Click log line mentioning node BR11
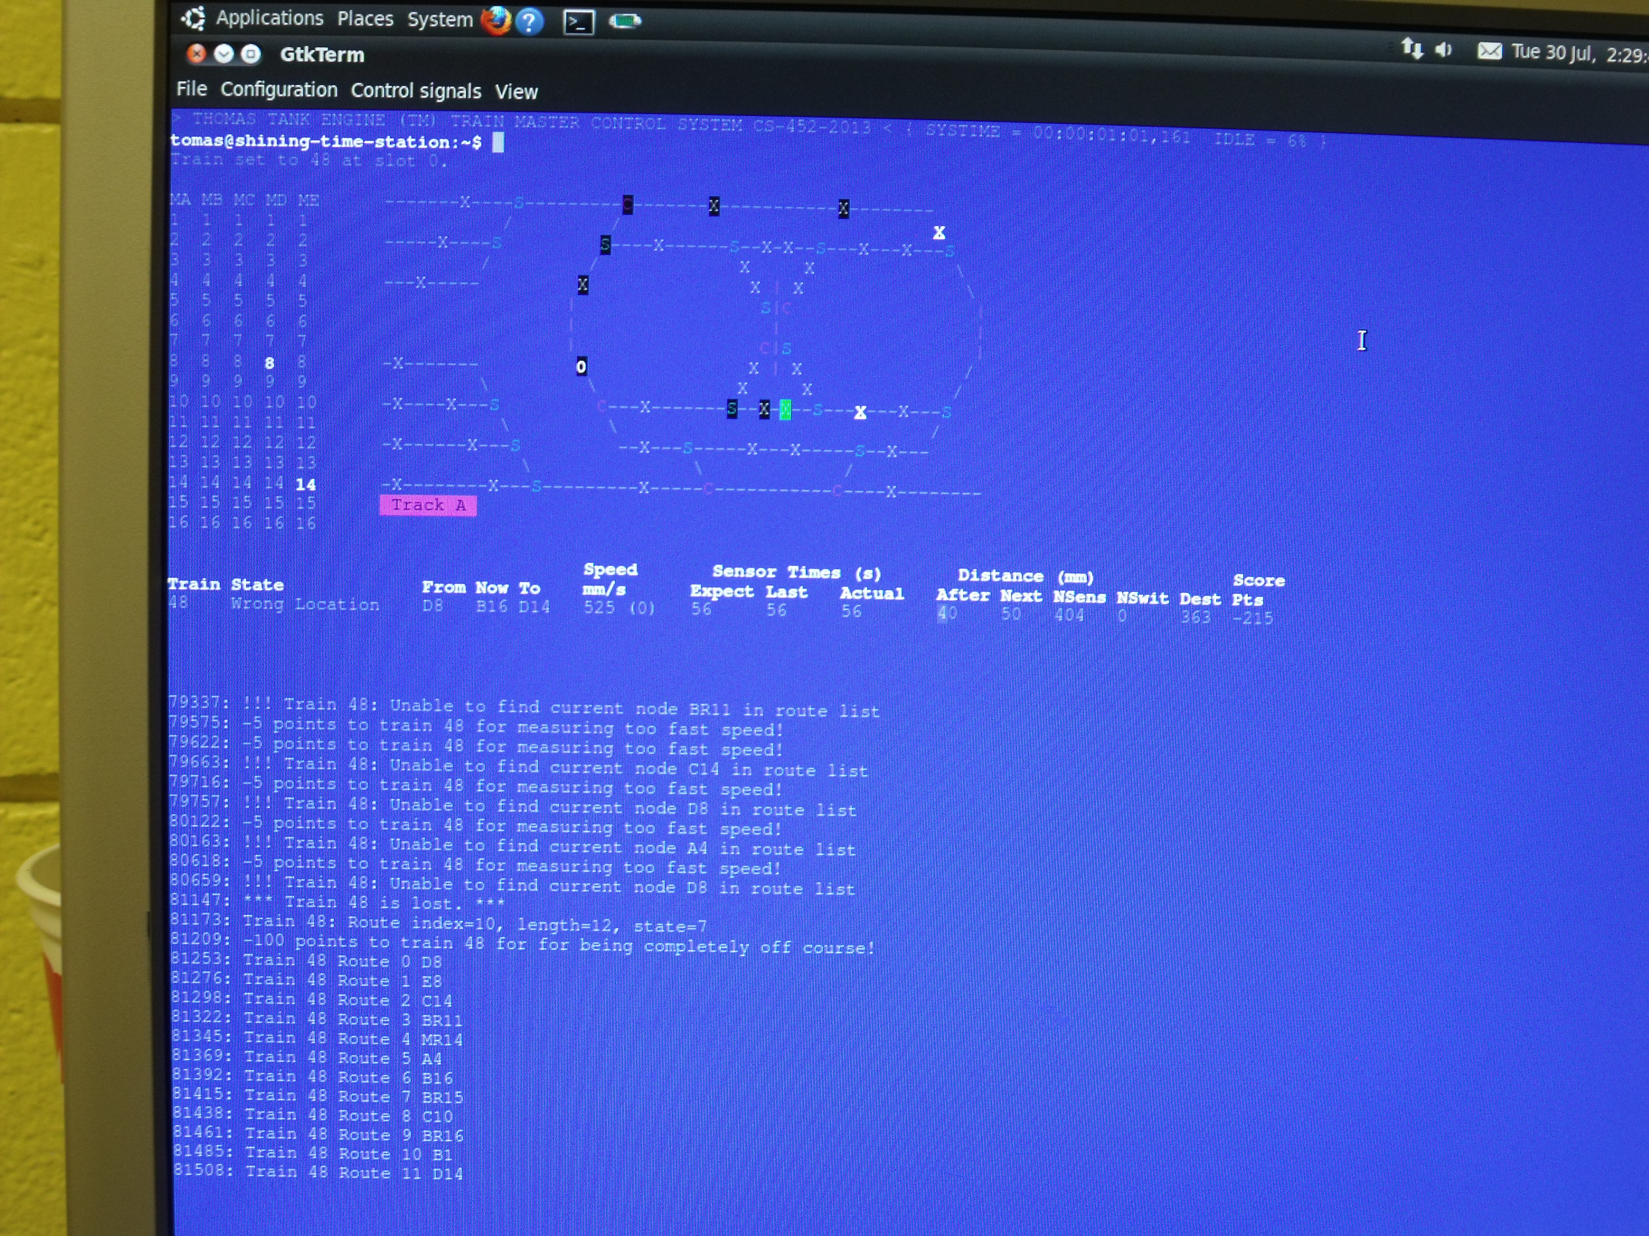The image size is (1649, 1236). 524,707
